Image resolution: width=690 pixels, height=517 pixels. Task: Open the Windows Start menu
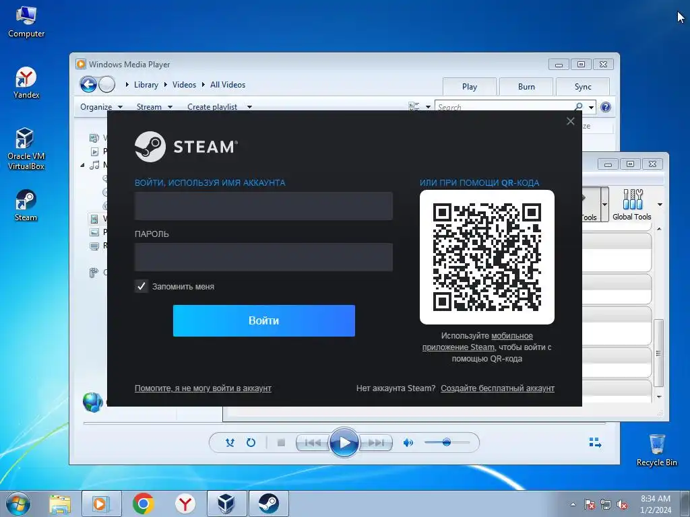(18, 504)
